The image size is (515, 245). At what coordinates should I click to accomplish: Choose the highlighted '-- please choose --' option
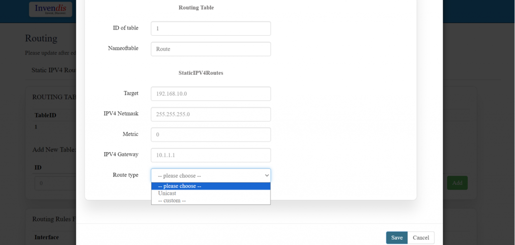coord(211,186)
